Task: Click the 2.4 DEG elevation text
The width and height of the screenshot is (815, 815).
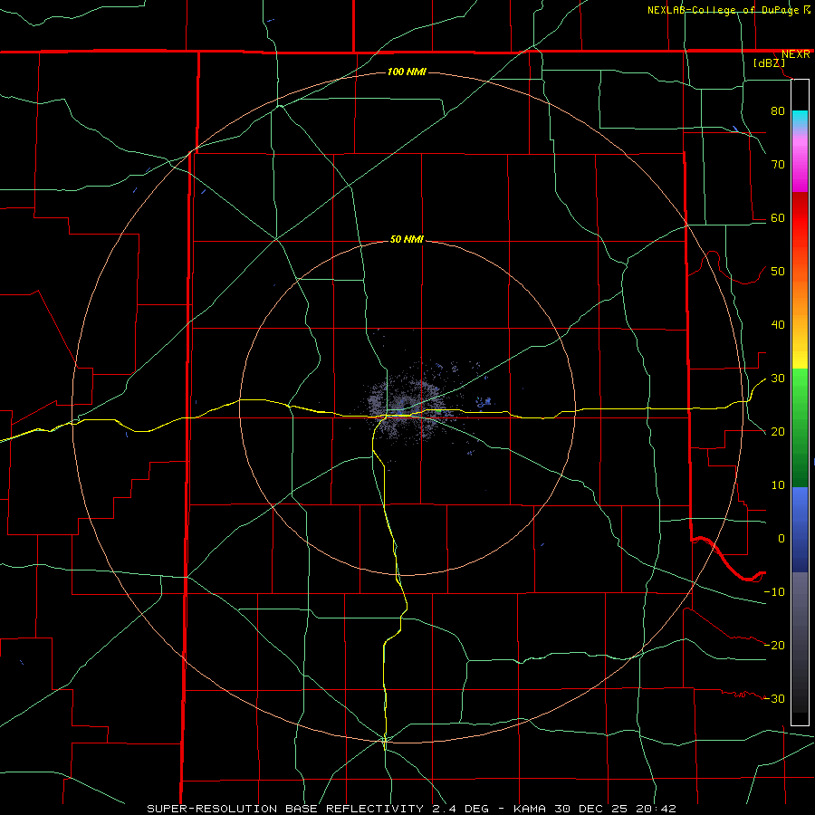Action: pyautogui.click(x=459, y=809)
